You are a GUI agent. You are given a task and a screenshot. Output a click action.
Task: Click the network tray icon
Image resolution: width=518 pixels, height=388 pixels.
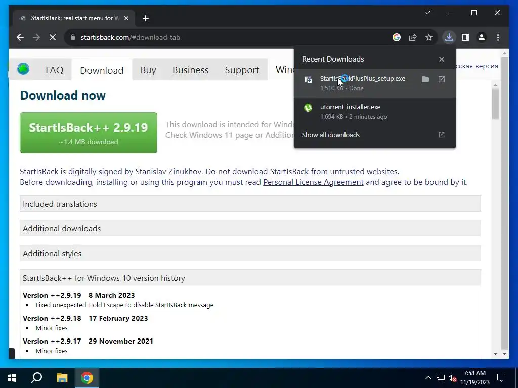coord(441,378)
